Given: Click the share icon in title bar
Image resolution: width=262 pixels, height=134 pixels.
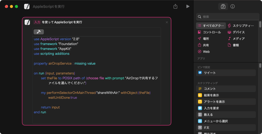Looking at the screenshot, I should coord(175,6).
